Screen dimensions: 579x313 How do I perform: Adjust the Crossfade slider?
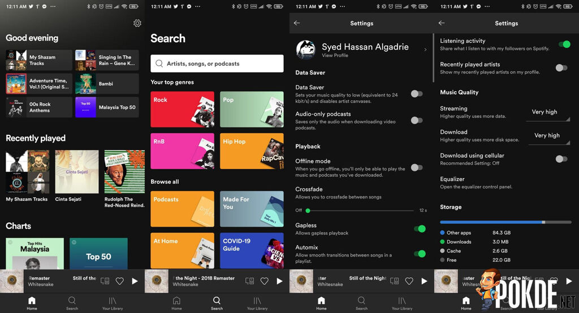pyautogui.click(x=360, y=210)
